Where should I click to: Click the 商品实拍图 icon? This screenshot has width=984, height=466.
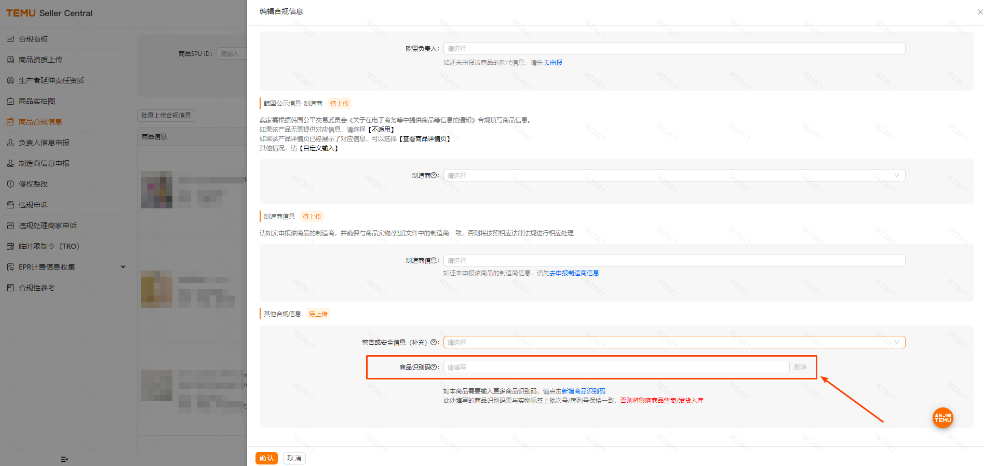(x=10, y=101)
